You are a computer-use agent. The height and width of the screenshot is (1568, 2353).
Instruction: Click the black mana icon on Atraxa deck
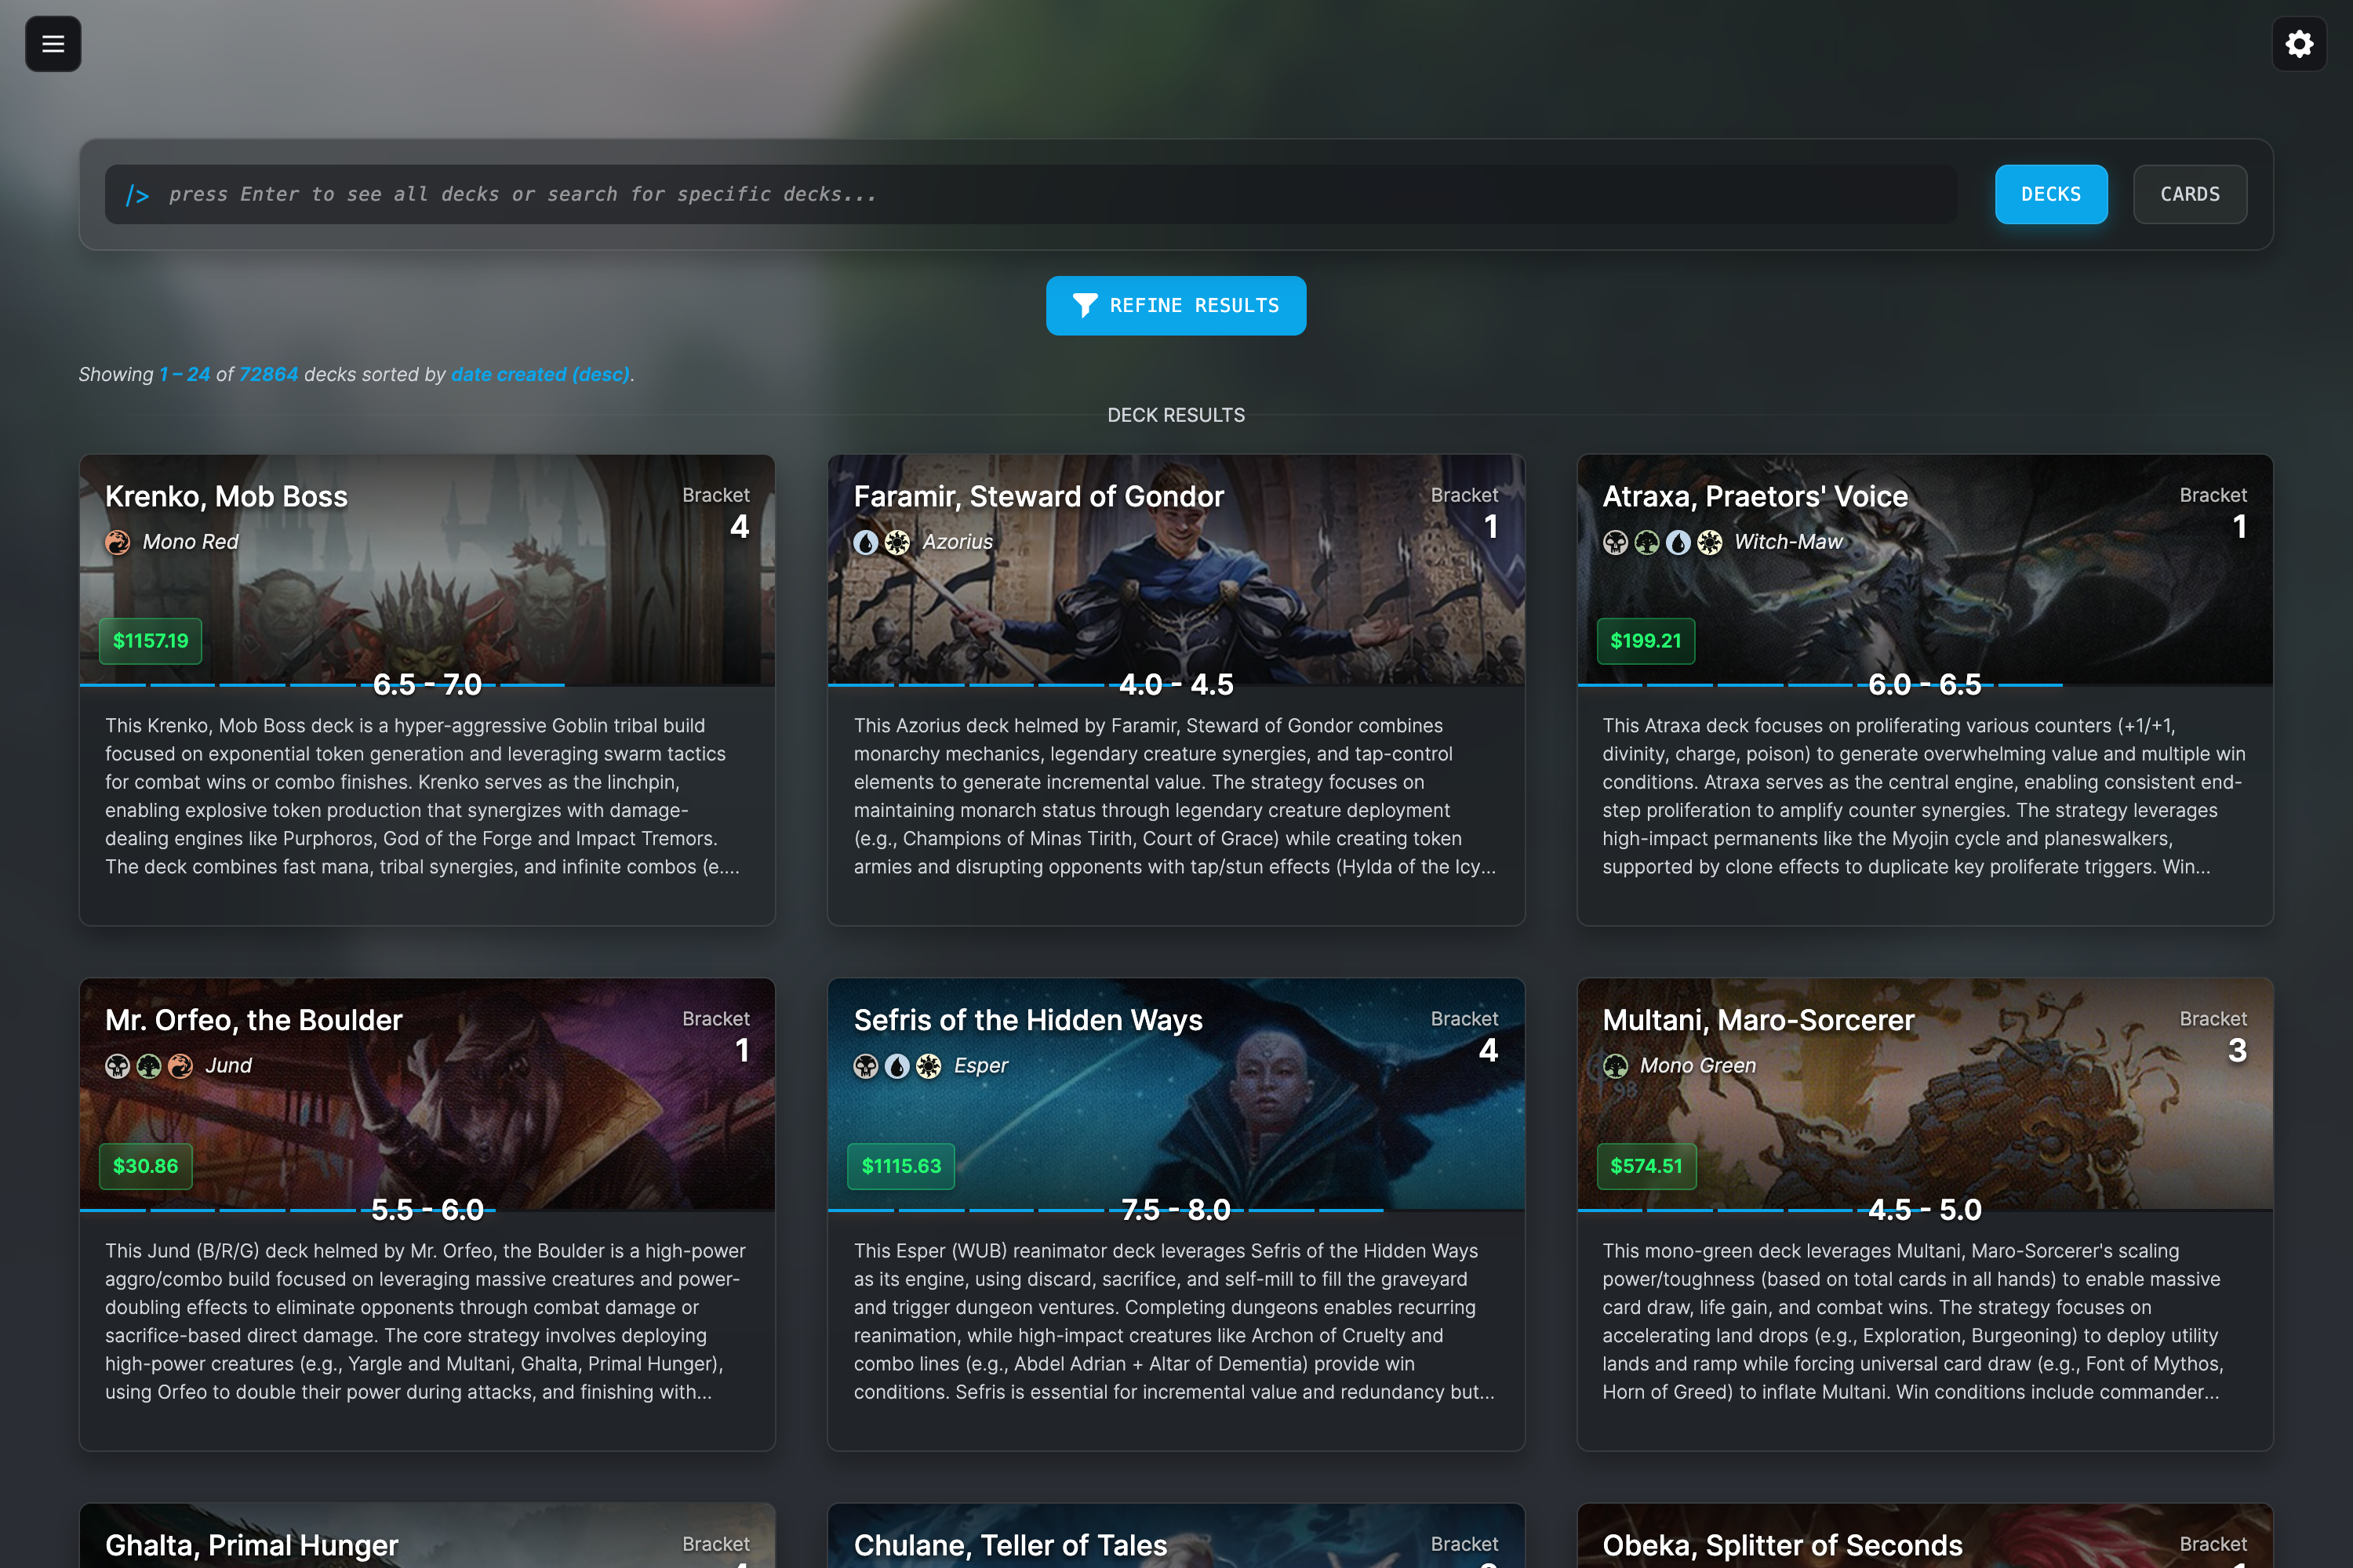tap(1615, 542)
